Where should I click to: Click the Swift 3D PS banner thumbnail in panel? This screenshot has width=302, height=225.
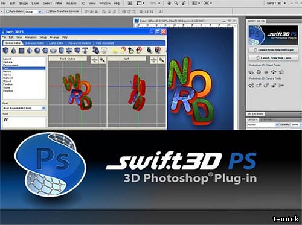(x=273, y=35)
